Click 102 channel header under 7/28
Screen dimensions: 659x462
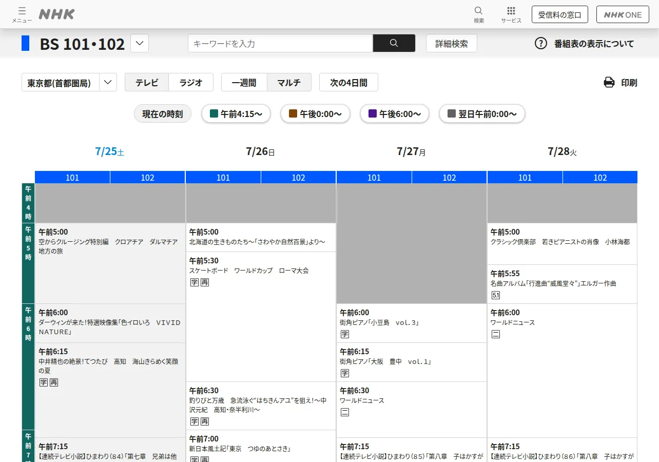(600, 177)
